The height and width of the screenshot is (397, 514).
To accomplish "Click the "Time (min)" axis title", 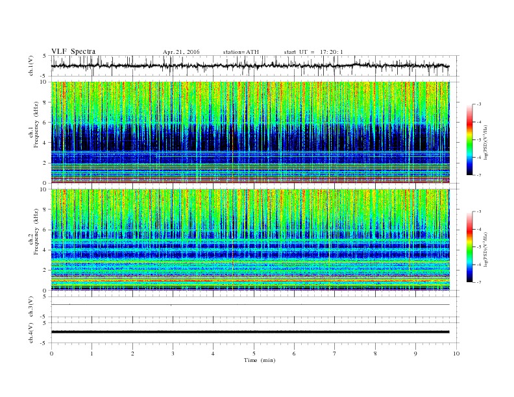I will point(260,360).
